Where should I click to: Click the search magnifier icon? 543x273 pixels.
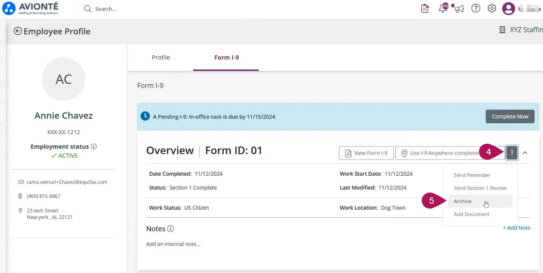click(x=88, y=9)
